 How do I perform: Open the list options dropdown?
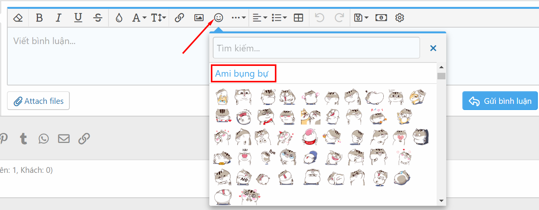coord(279,18)
